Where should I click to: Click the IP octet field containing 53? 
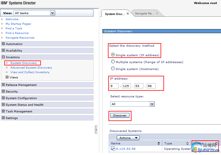point(139,86)
